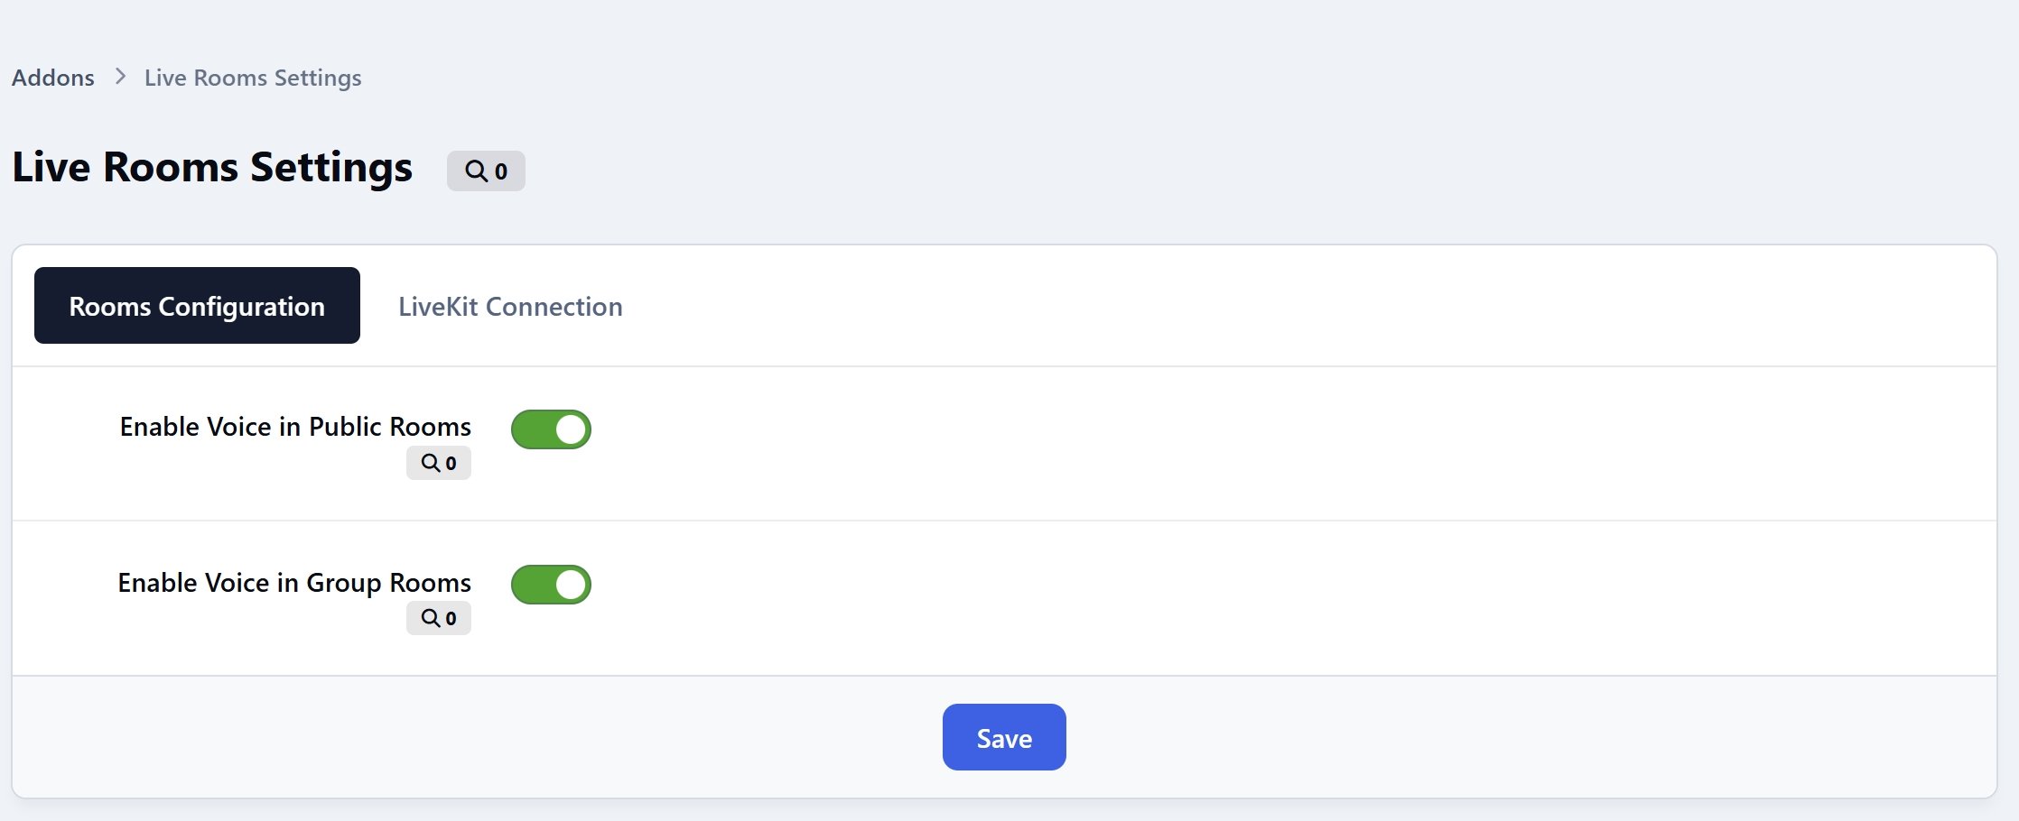
Task: Turn off the Enable Voice in Group Rooms toggle
Action: coord(551,585)
